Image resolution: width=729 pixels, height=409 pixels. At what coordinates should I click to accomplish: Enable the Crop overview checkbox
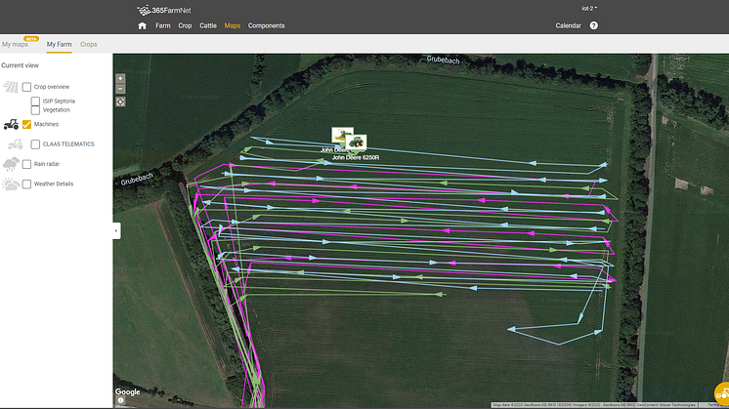pos(26,87)
